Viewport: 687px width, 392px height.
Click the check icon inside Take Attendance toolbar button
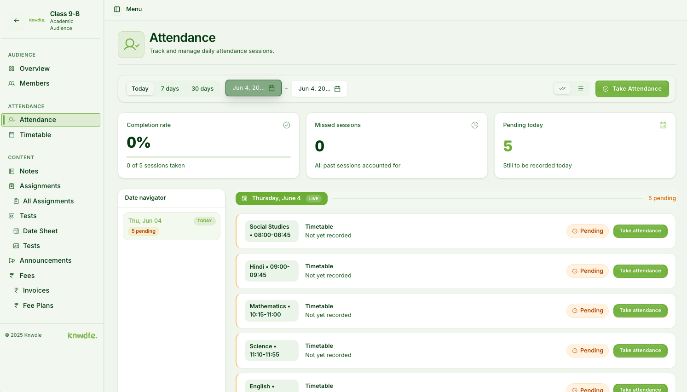[x=606, y=89]
